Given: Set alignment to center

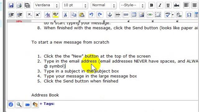Looking at the screenshot, I should click(x=195, y=5).
